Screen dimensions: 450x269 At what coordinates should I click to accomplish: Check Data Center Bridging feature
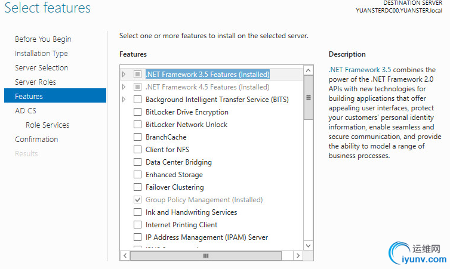pyautogui.click(x=138, y=162)
